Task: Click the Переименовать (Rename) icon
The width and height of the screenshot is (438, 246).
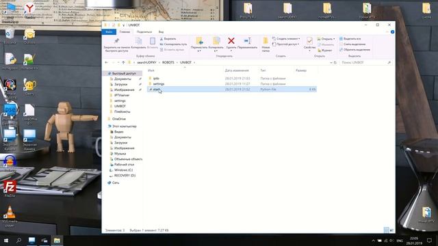Action: point(248,41)
